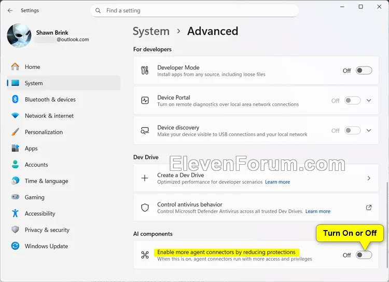Turn on agent connectors reduced protections switch
This screenshot has height=282, width=389.
[x=364, y=255]
